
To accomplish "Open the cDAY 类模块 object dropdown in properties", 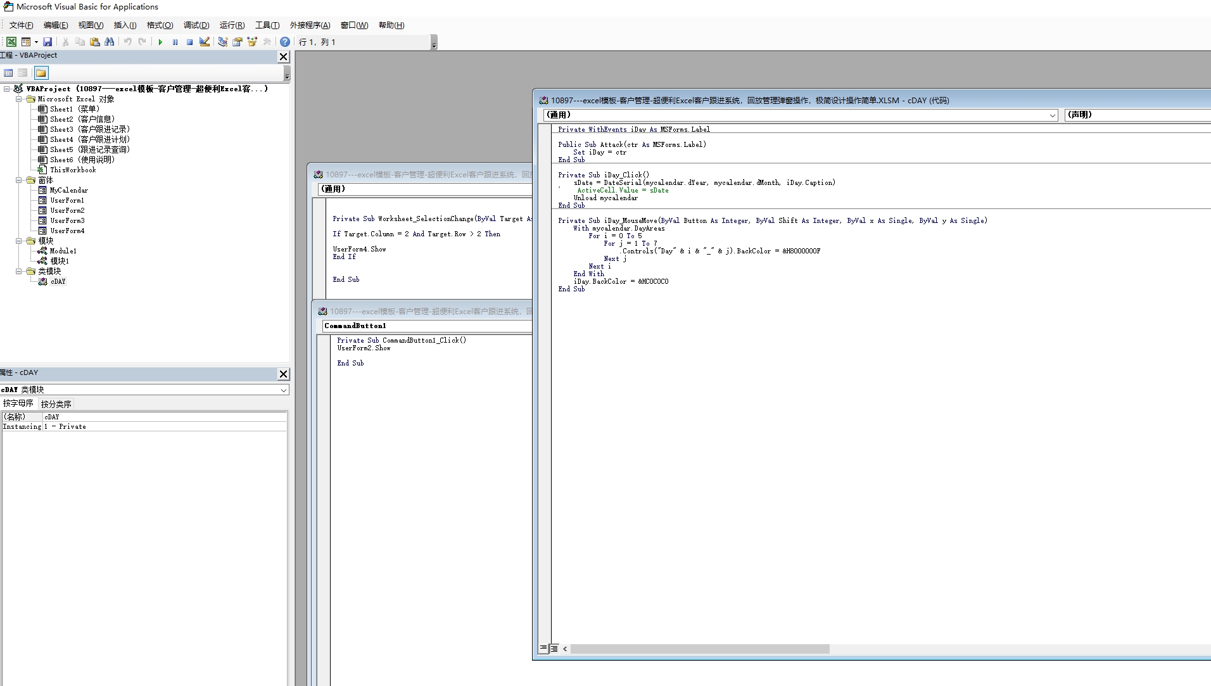I will (x=284, y=390).
